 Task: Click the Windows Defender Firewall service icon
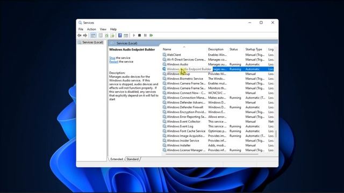[164, 107]
